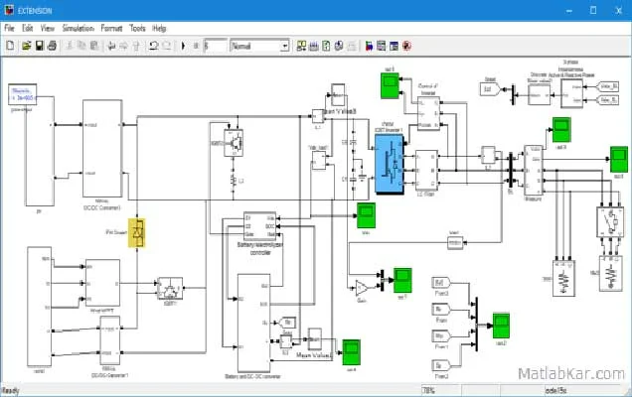This screenshot has height=397, width=632.
Task: Select the blue PWM IGBT Inverter block
Action: 390,164
